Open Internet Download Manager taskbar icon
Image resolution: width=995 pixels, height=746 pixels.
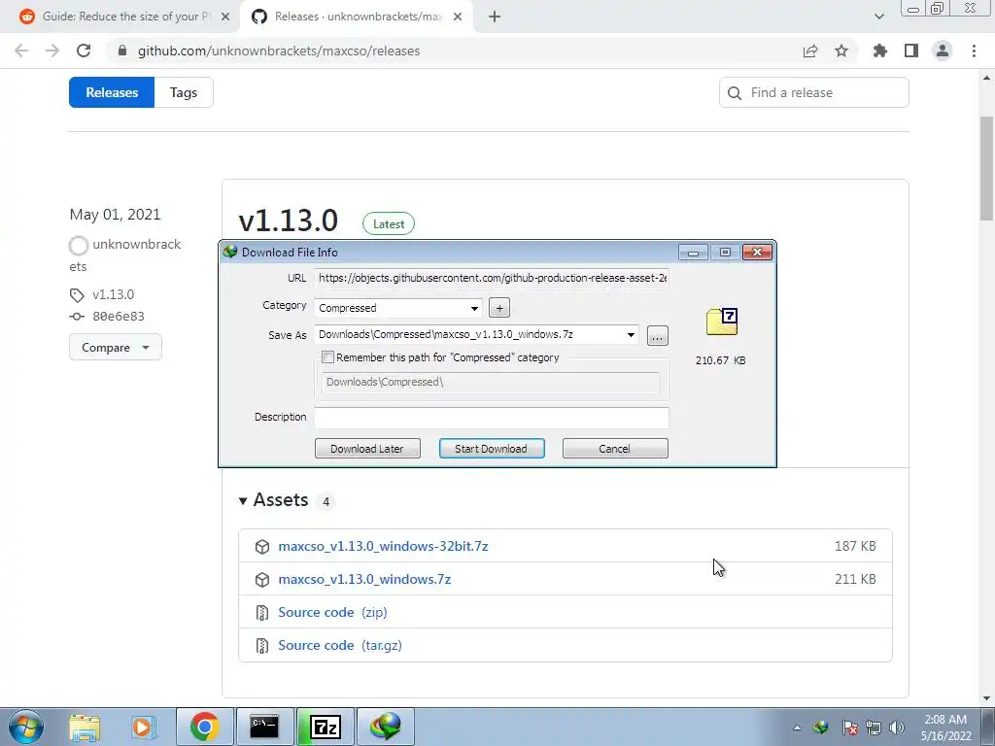(386, 727)
